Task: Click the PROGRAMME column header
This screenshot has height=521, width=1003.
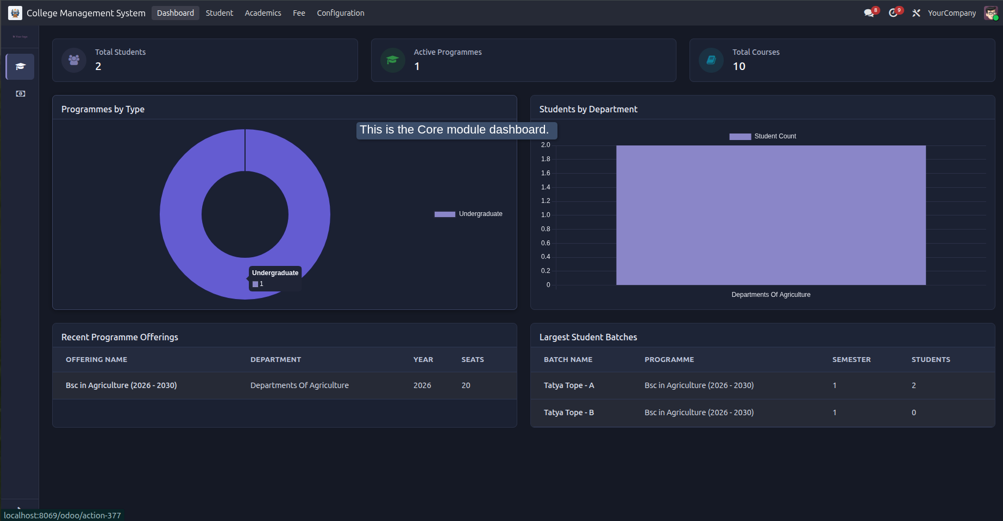Action: point(669,360)
